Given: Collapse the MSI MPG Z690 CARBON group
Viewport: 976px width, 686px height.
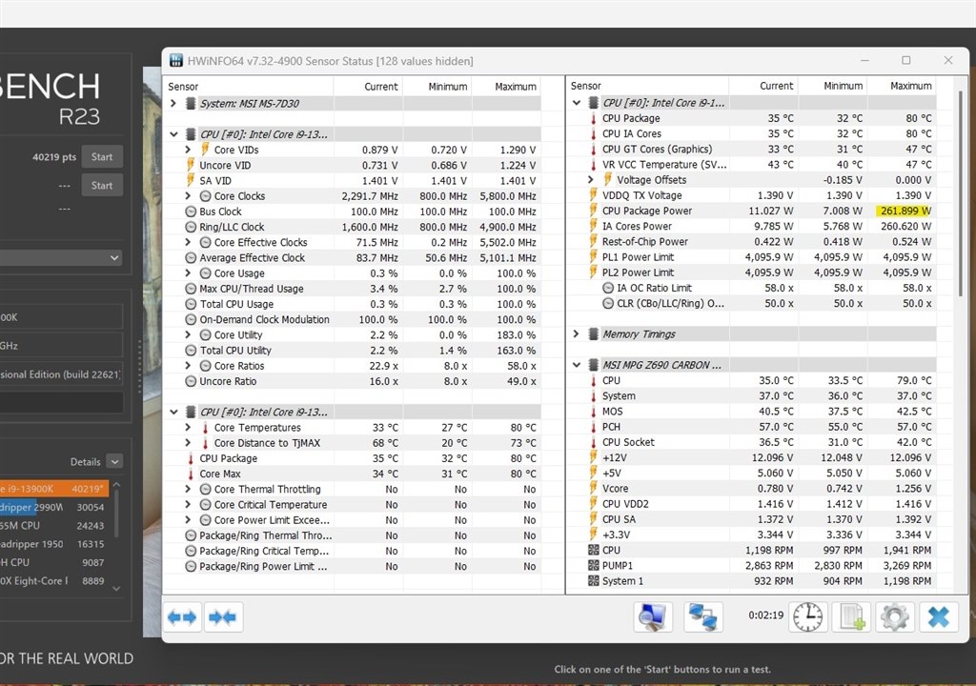Looking at the screenshot, I should (577, 365).
